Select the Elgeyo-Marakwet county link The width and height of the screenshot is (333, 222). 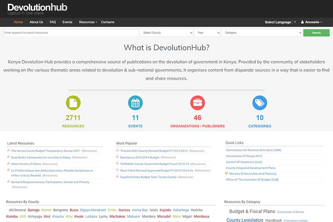pyautogui.click(x=93, y=210)
